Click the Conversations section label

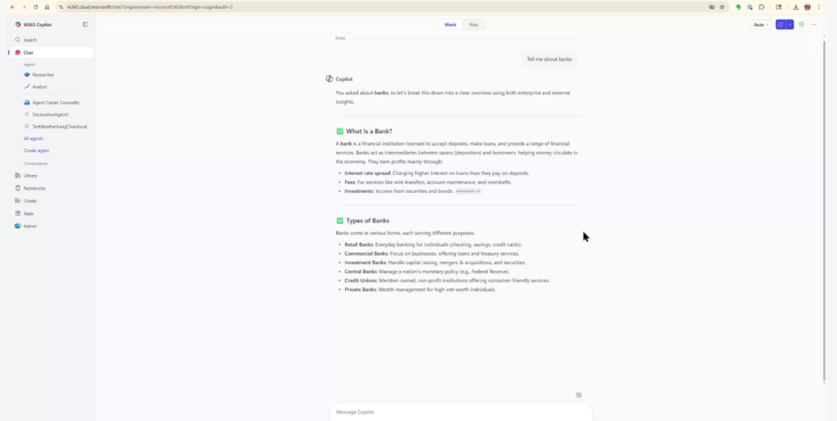(x=36, y=163)
